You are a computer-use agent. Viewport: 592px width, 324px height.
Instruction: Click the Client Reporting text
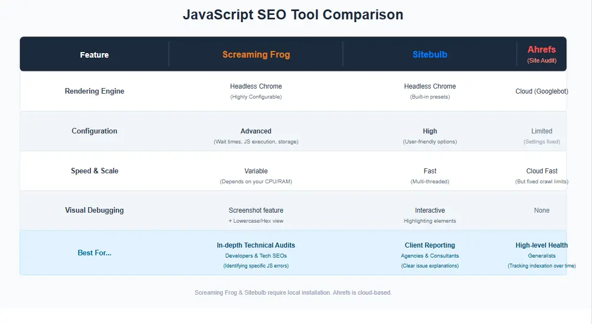[430, 245]
